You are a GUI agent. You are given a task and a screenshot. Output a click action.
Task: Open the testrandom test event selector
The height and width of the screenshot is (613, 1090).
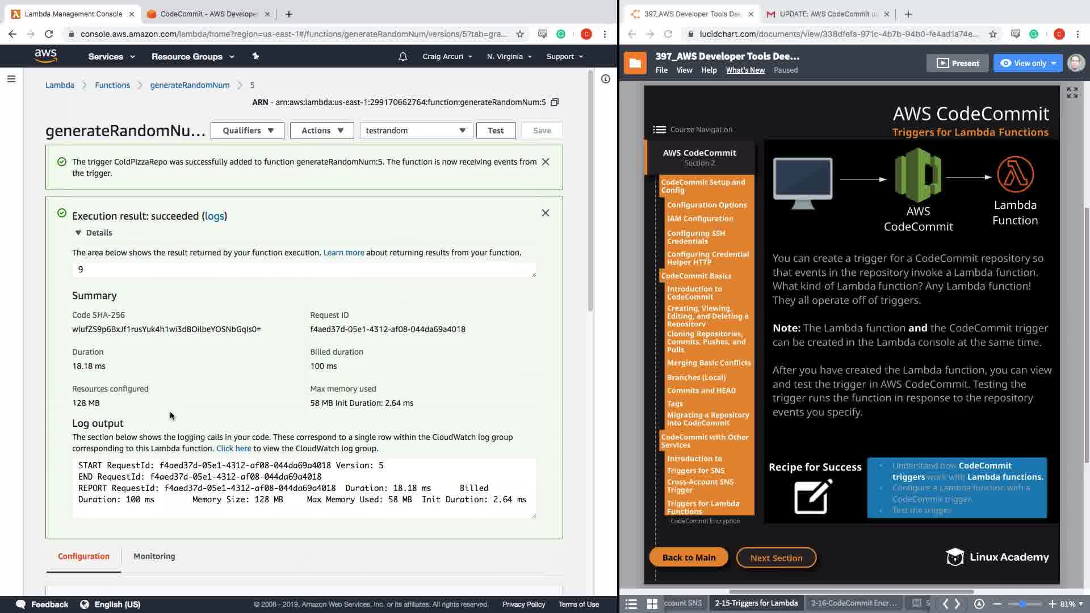click(x=416, y=131)
